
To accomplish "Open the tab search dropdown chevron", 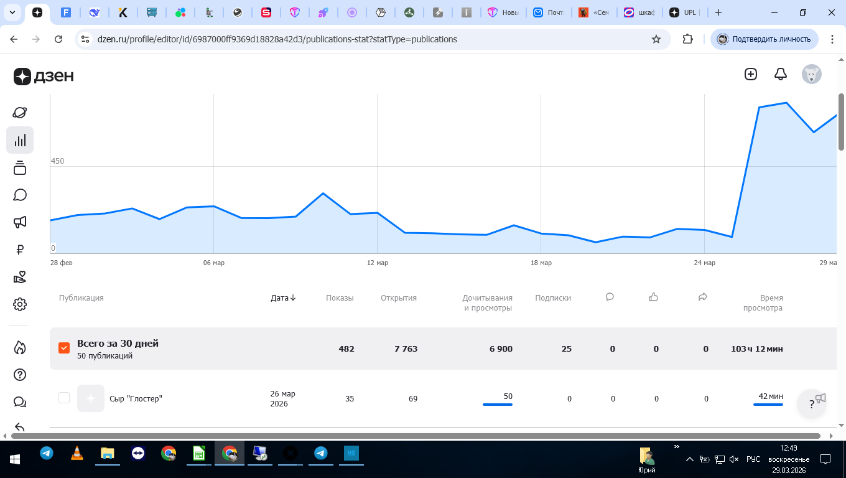I will pyautogui.click(x=12, y=12).
